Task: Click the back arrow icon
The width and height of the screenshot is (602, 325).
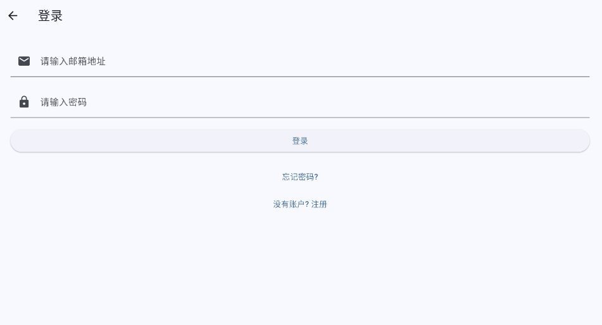Action: point(13,16)
